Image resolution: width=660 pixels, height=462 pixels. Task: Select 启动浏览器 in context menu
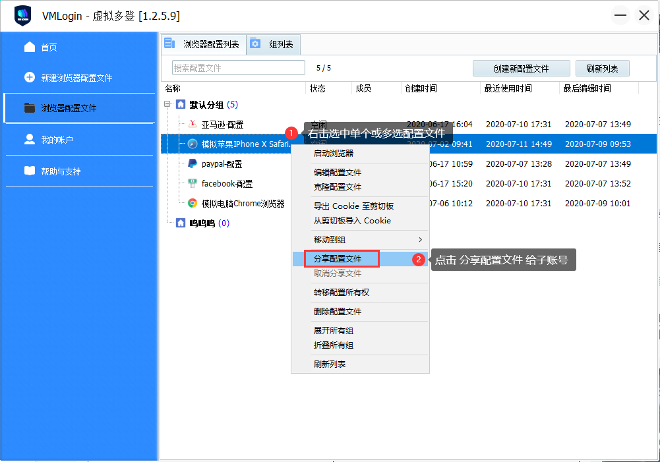(x=334, y=154)
